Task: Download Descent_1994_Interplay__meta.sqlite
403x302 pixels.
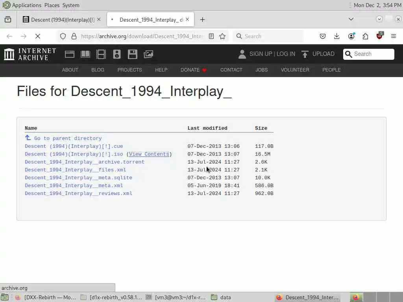Action: pos(78,178)
